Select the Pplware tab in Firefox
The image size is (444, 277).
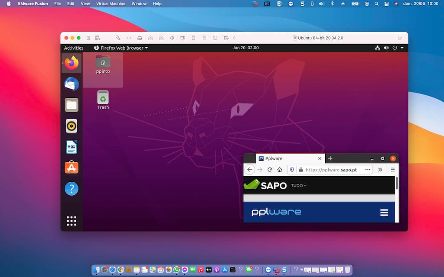[290, 158]
